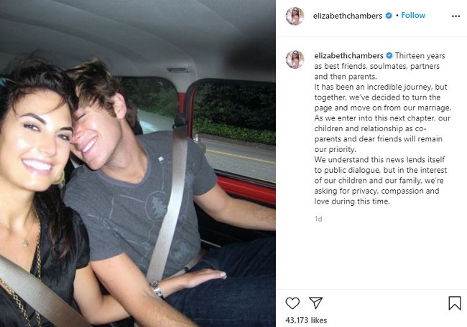Click the wristwatch in the photo
The height and width of the screenshot is (327, 467).
pos(157,289)
